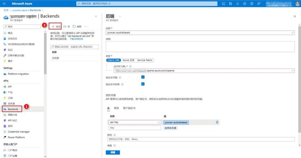
Task: Open directories and subscriptions filter icon
Action: point(231,3)
